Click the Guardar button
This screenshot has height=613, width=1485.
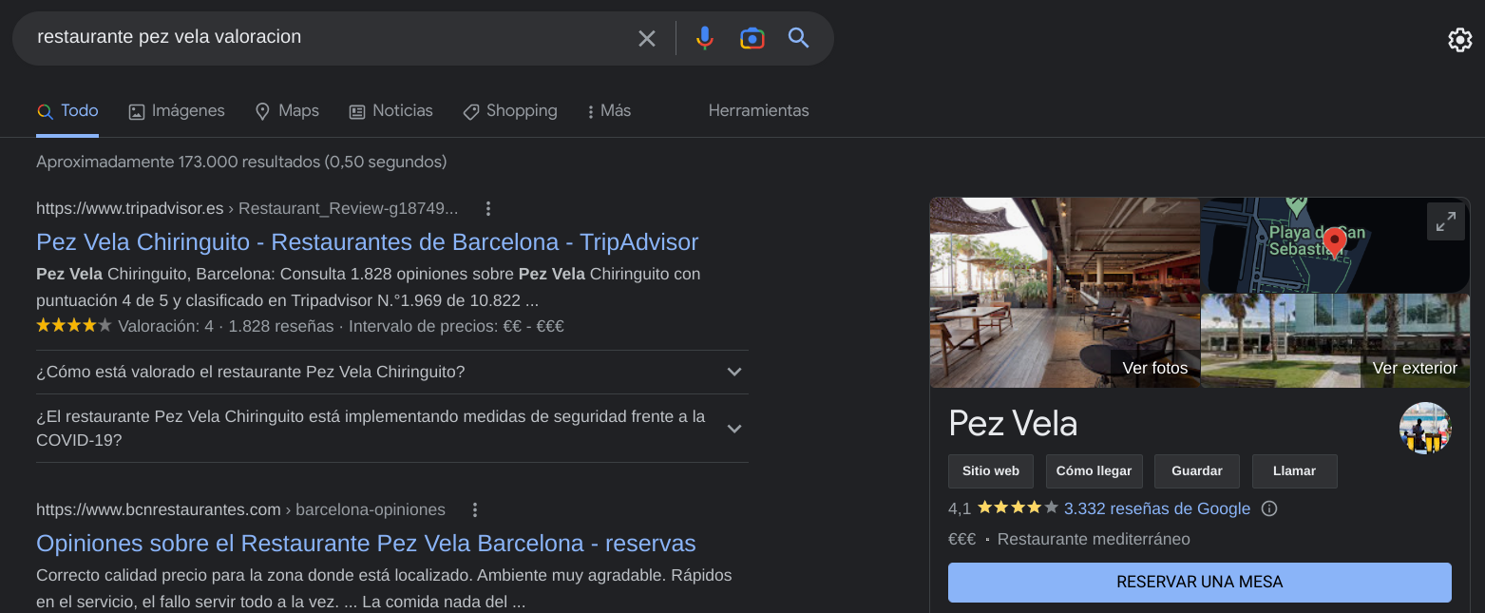[1197, 471]
